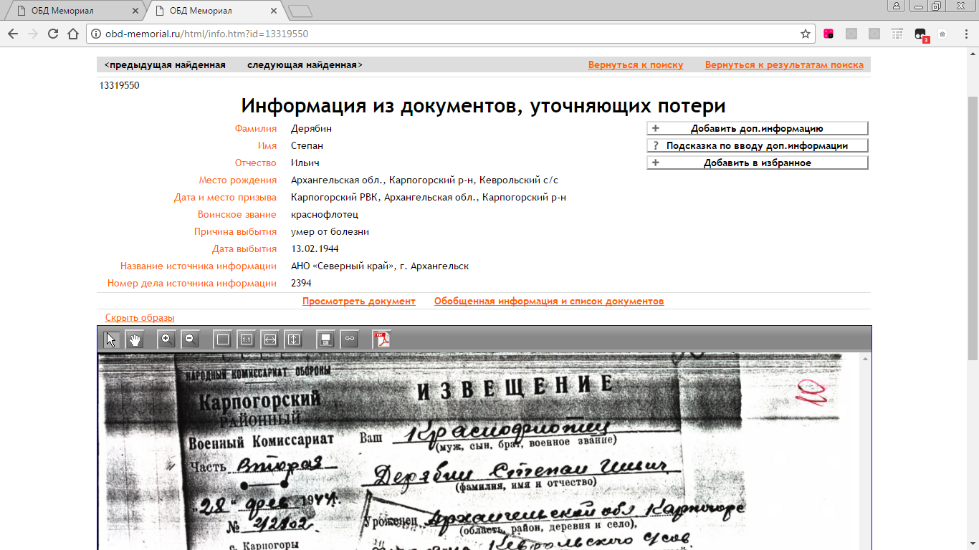The width and height of the screenshot is (979, 550).
Task: Fit document image to width
Action: (269, 339)
